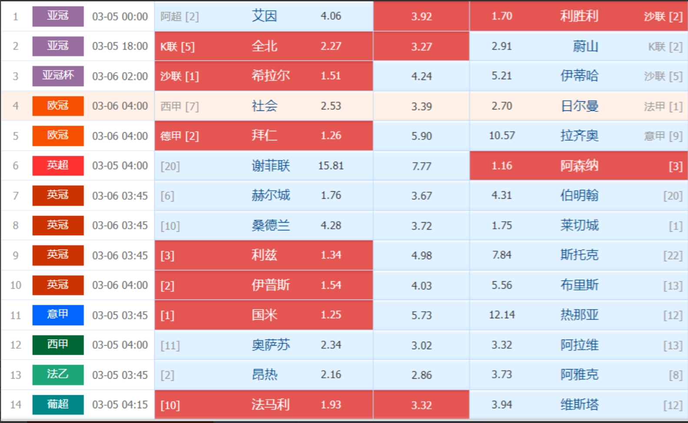The height and width of the screenshot is (423, 688).
Task: Select away team 斯托克
Action: (x=579, y=255)
